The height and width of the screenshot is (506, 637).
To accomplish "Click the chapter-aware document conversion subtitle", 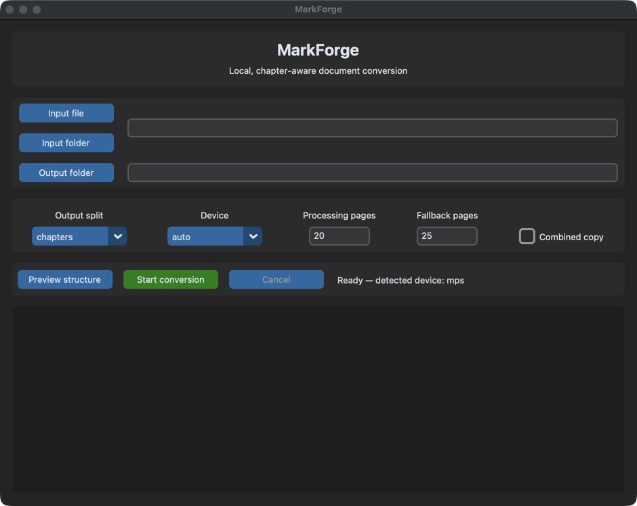I will point(318,70).
